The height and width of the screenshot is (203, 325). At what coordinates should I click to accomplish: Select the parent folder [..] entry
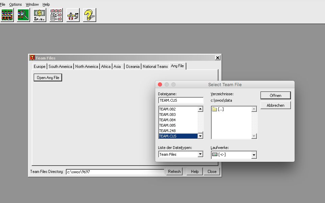click(220, 109)
